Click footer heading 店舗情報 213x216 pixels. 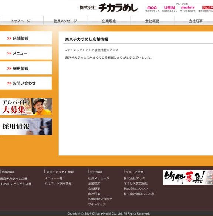8,172
